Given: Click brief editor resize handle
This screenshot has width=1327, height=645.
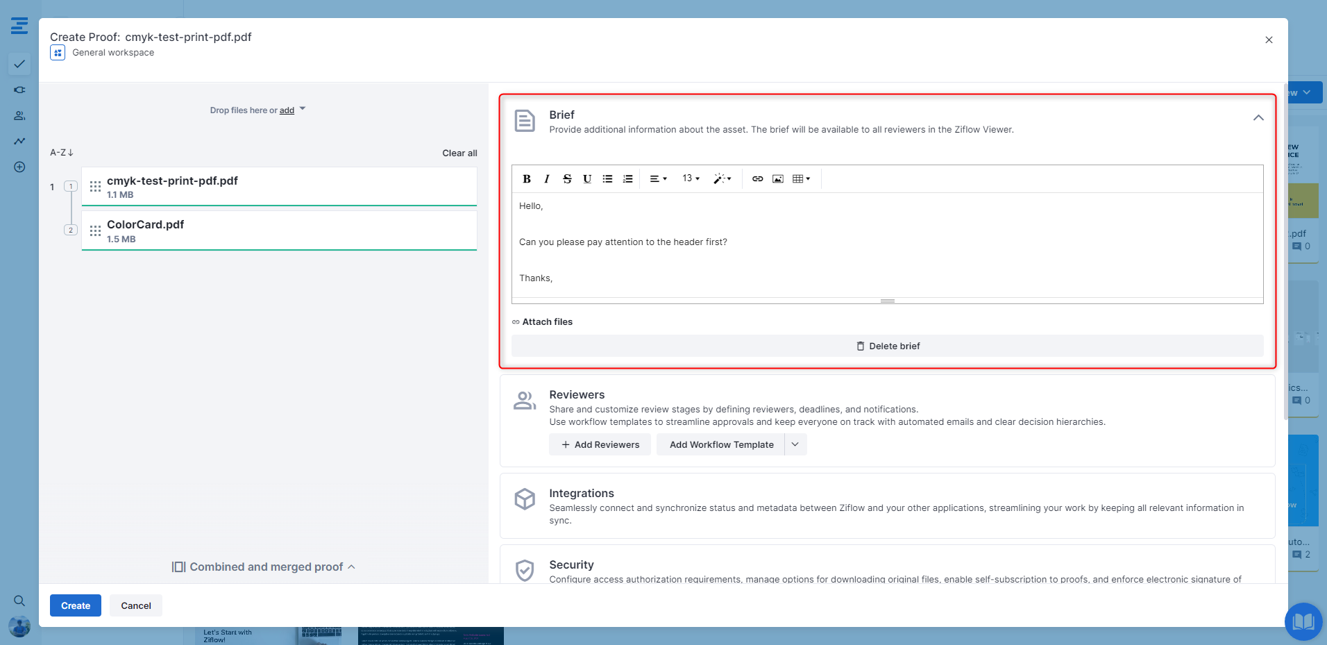Looking at the screenshot, I should pos(888,301).
